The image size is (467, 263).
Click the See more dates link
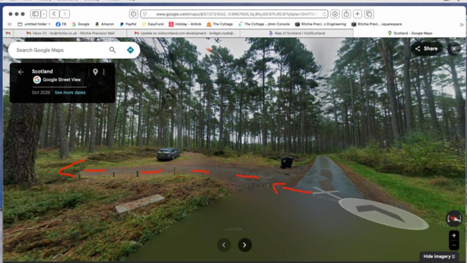70,92
